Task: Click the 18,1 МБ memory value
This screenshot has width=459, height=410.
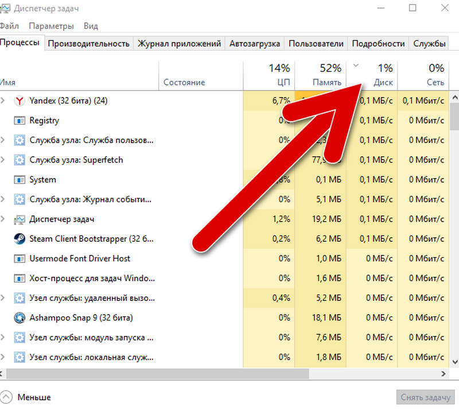Action: pyautogui.click(x=326, y=318)
